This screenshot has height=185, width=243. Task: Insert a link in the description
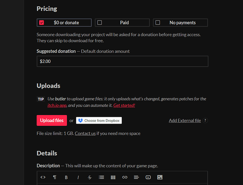[125, 177]
